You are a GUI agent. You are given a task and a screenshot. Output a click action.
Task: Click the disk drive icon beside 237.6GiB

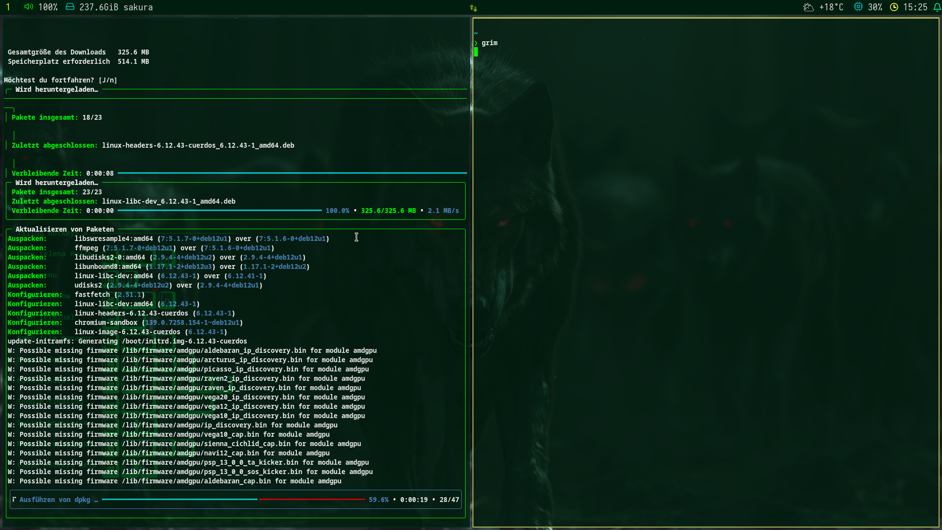point(70,7)
